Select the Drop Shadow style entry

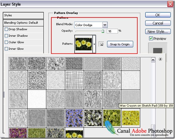click(x=23, y=29)
